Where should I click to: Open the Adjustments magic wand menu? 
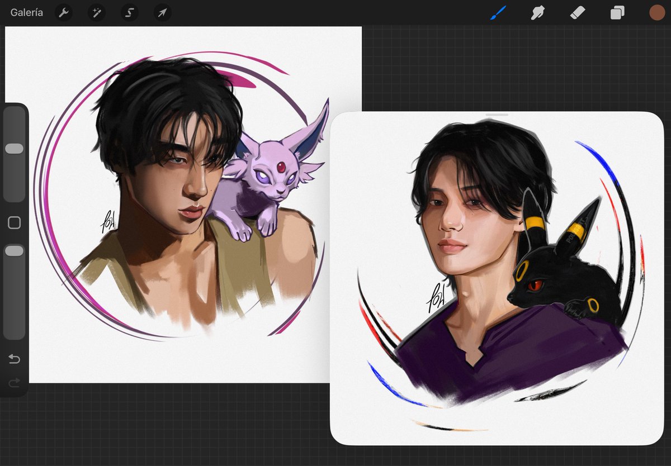[96, 12]
